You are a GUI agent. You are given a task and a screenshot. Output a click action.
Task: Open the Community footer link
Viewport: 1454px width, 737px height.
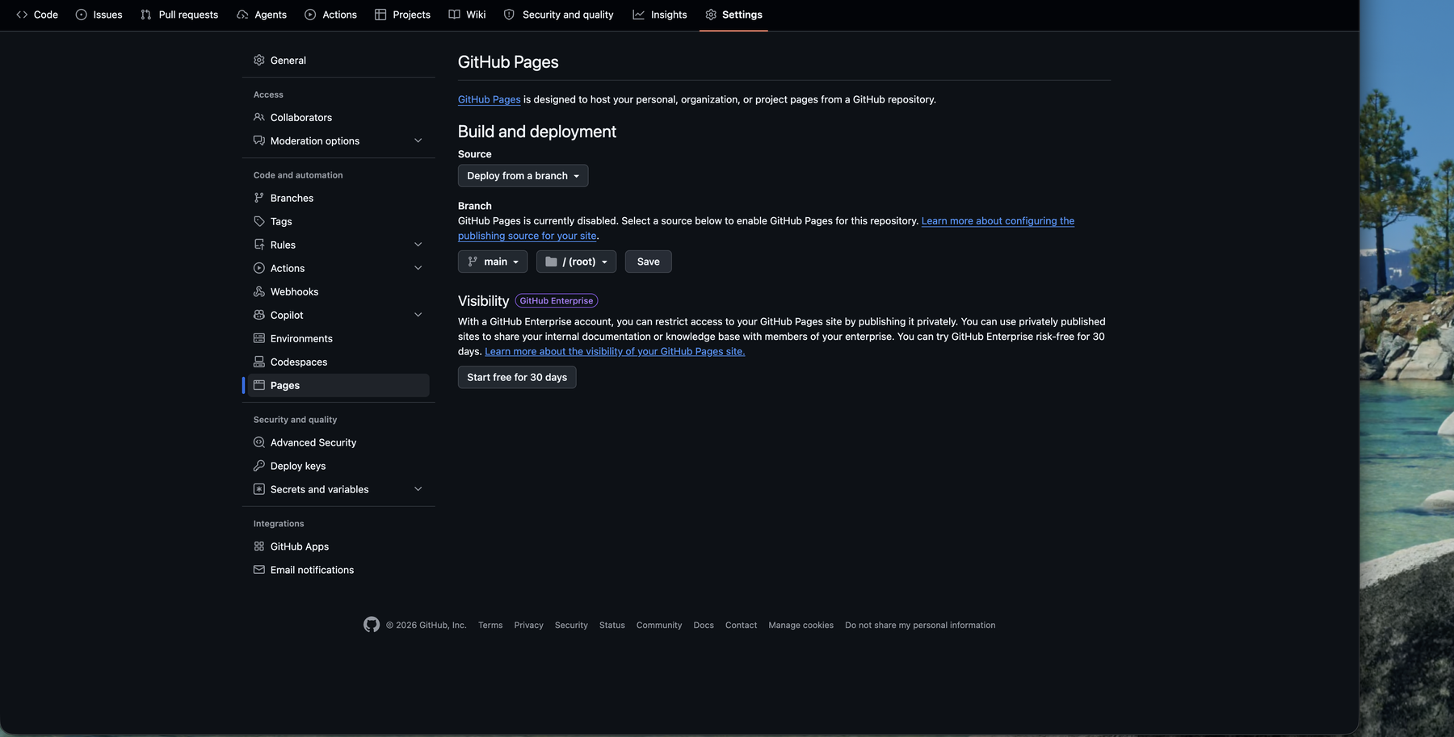(x=659, y=626)
